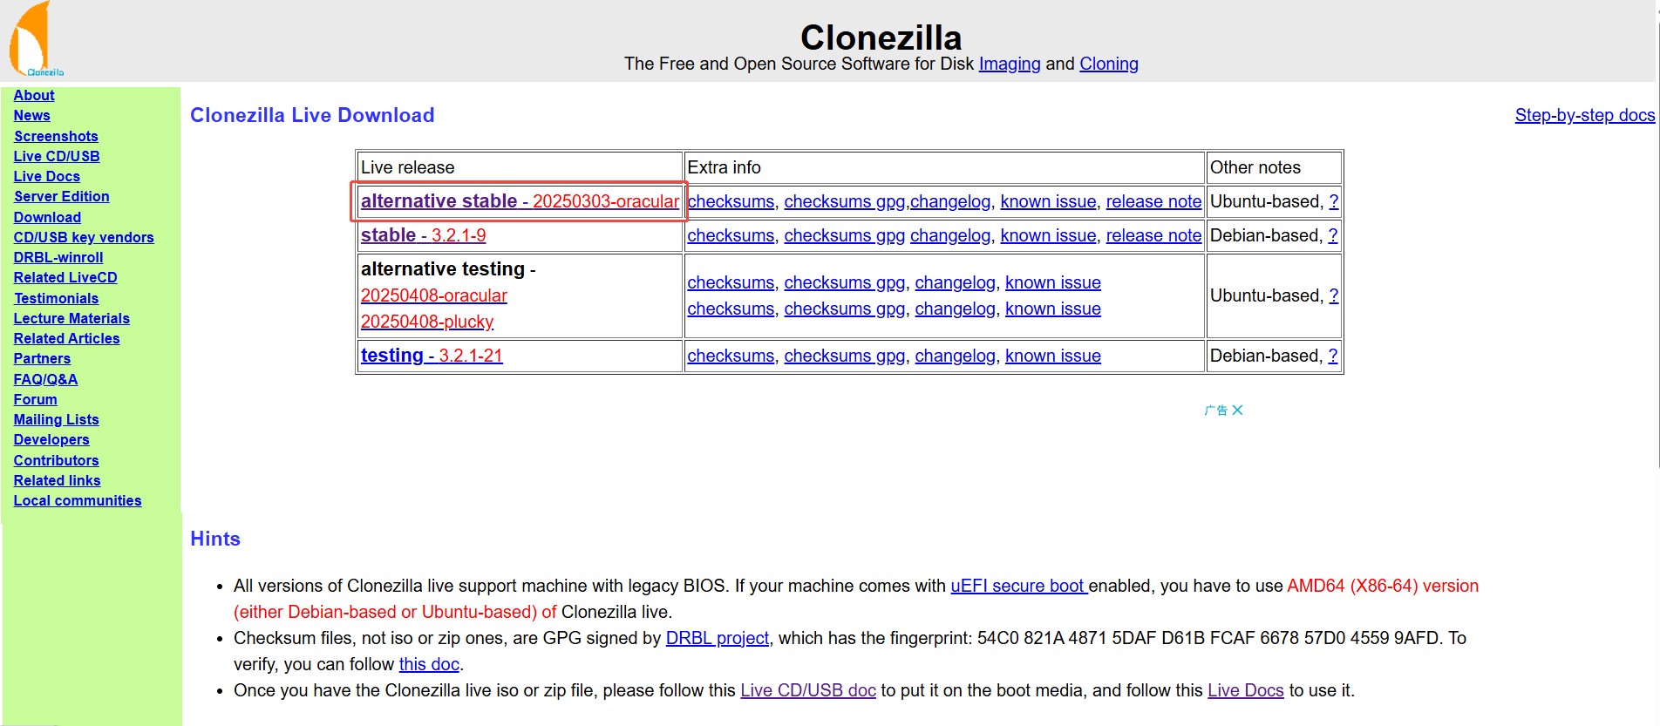Click the Debian-based ? in testing row

click(x=1332, y=356)
